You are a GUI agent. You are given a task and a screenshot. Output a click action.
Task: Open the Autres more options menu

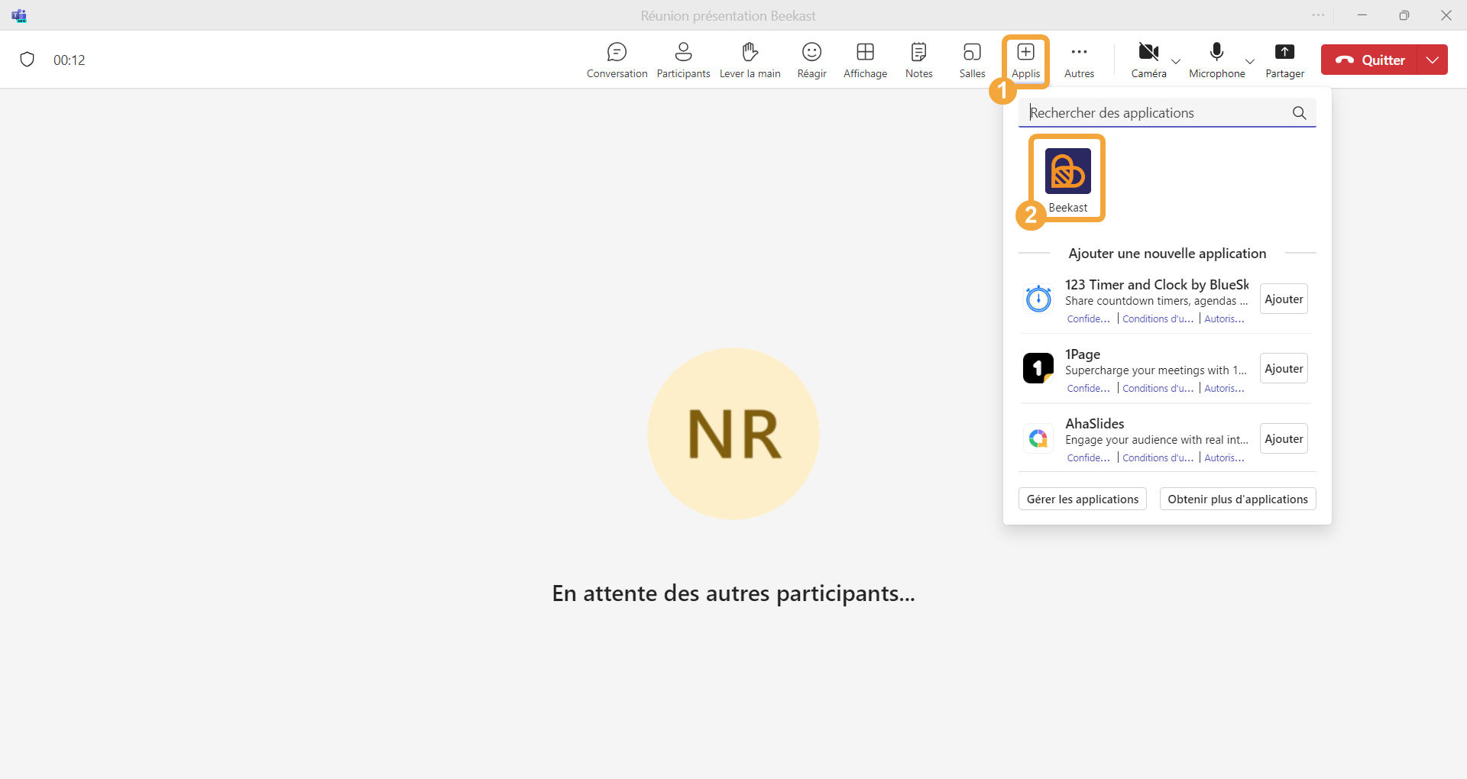(x=1079, y=60)
